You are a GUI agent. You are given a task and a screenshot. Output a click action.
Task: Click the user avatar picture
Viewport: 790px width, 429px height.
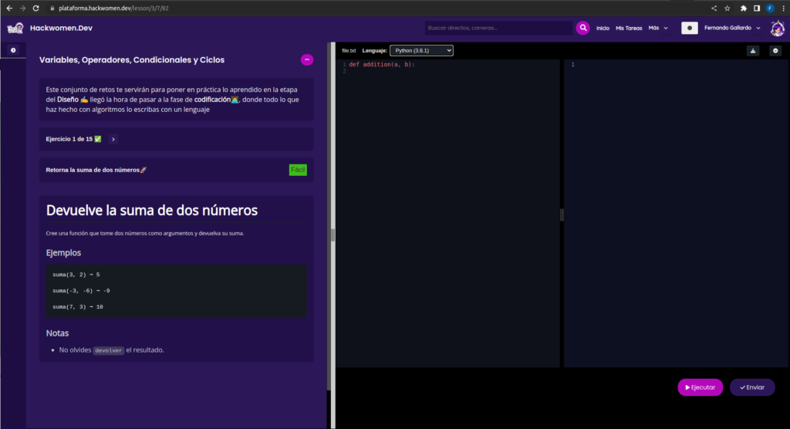[x=776, y=28]
